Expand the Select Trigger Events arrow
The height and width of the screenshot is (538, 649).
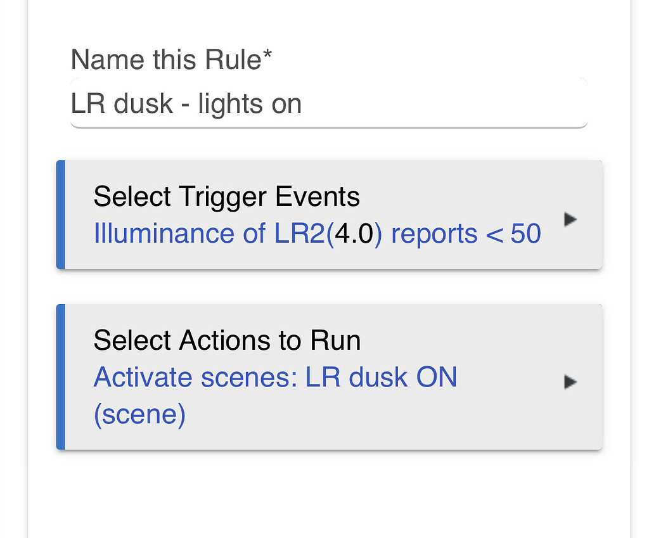point(570,219)
